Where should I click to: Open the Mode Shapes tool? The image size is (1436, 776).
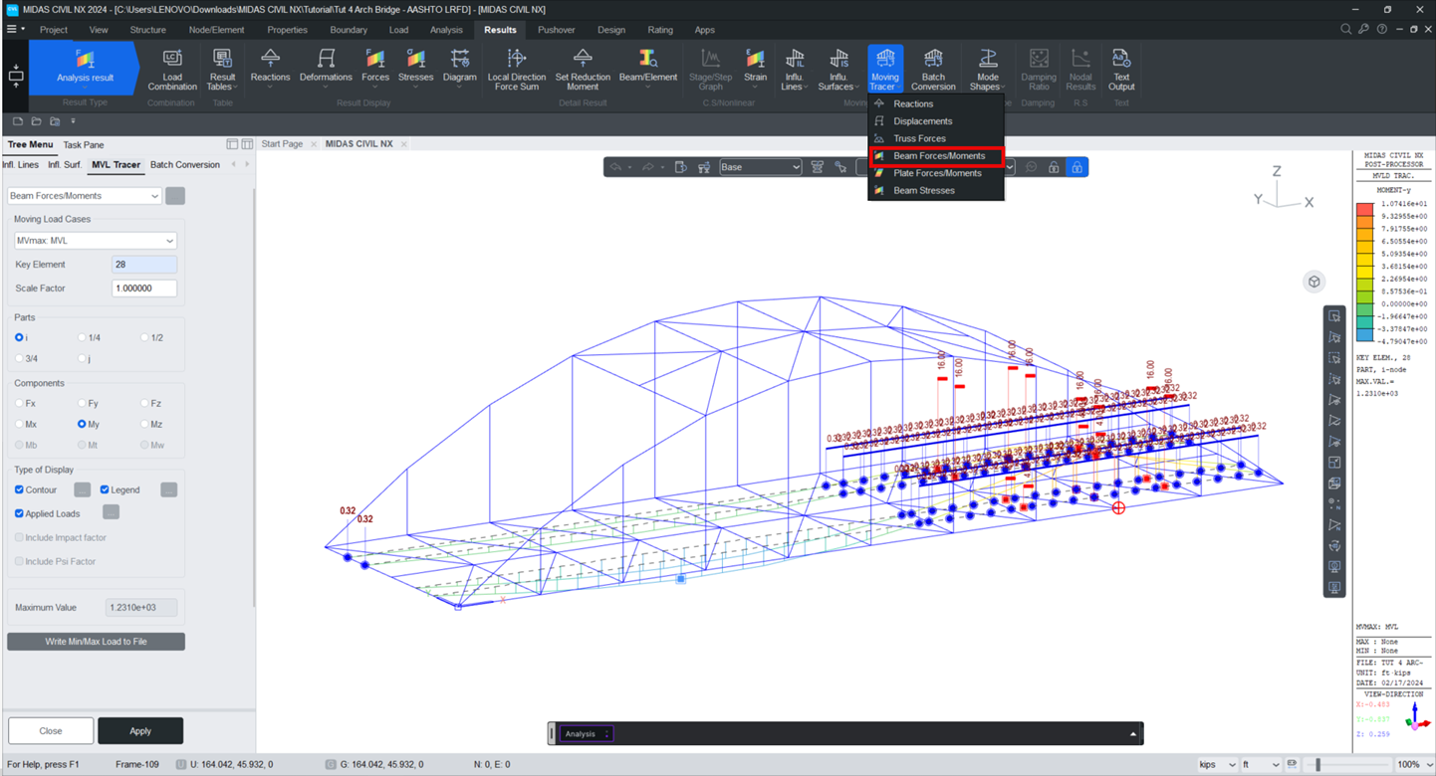coord(987,70)
